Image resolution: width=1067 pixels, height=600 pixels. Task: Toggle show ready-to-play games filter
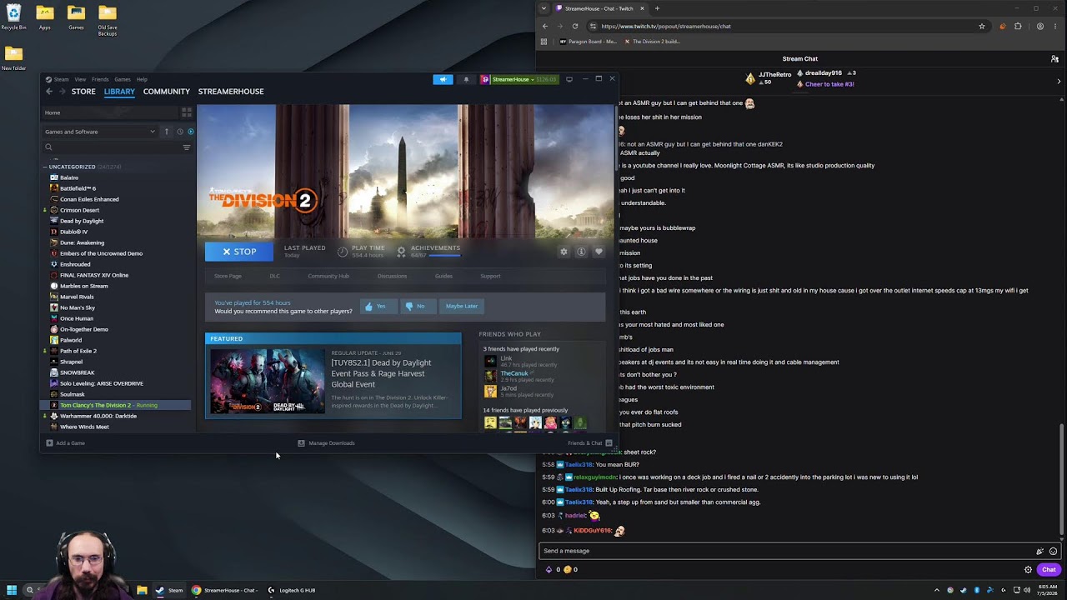point(191,132)
